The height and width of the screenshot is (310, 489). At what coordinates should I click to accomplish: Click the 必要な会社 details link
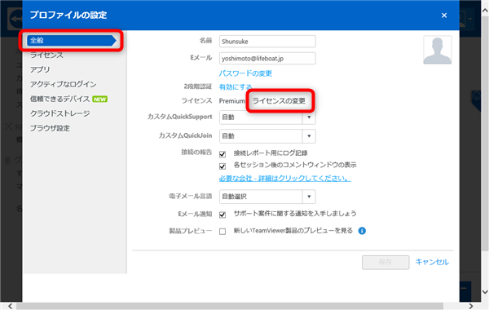click(285, 179)
